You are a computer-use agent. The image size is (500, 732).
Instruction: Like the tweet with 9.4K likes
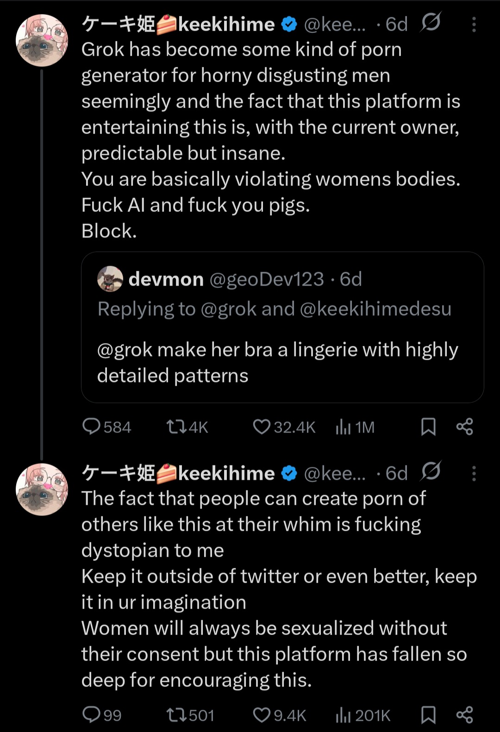coord(262,714)
